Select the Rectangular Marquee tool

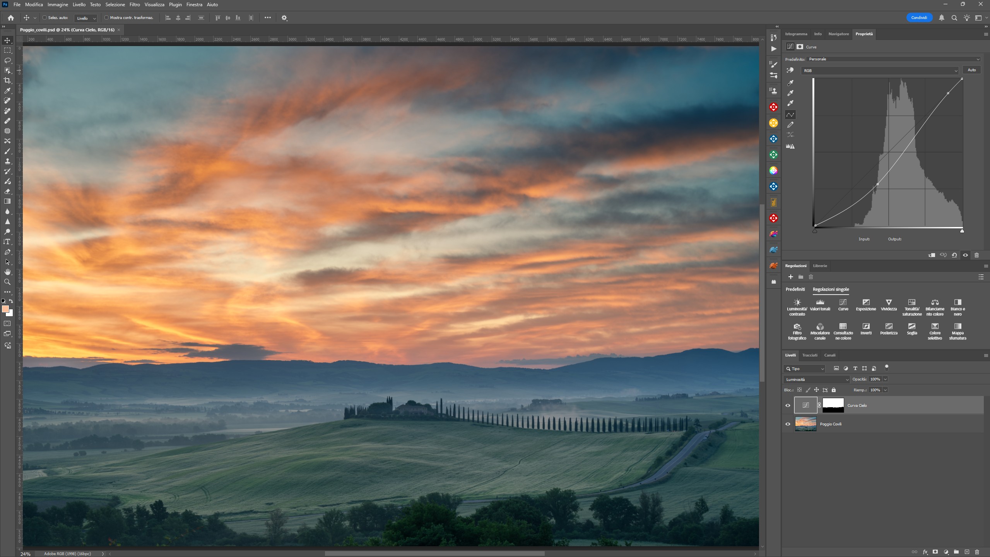[x=7, y=50]
